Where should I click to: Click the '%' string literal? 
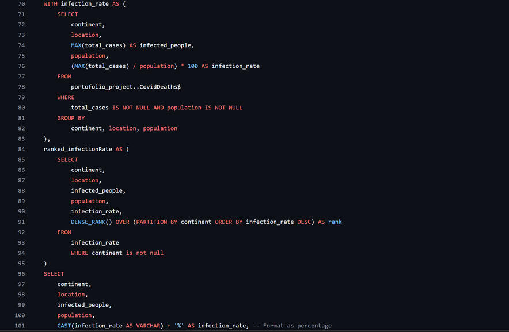pyautogui.click(x=179, y=326)
